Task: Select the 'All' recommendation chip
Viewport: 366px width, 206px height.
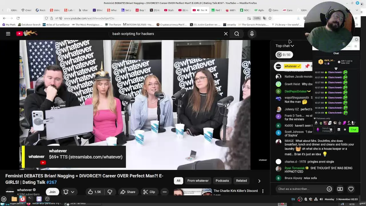Action: [178, 181]
